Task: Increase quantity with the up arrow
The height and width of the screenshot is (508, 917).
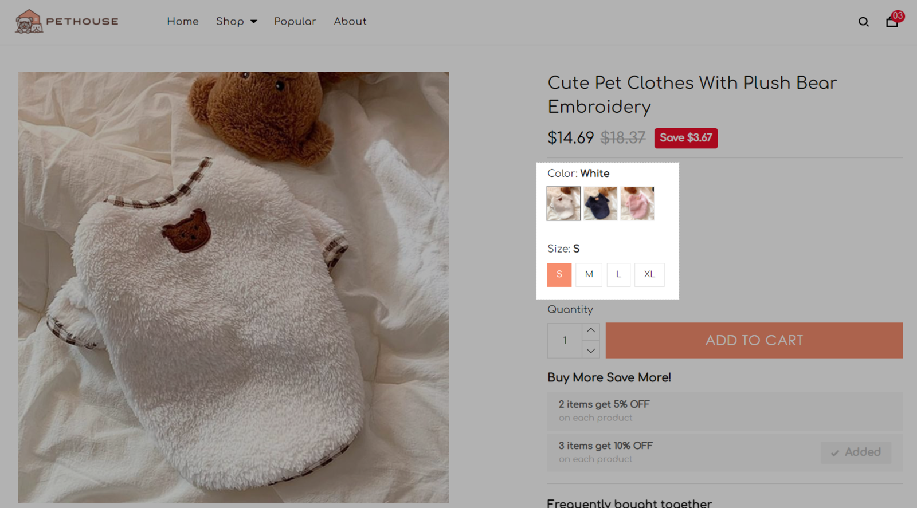Action: [591, 330]
